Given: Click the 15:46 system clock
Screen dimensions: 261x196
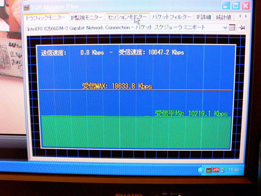Looking at the screenshot, I should (233, 170).
